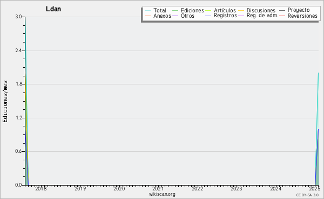The width and height of the screenshot is (324, 199).
Task: Click the 2022 x-axis label
Action: pos(197,189)
